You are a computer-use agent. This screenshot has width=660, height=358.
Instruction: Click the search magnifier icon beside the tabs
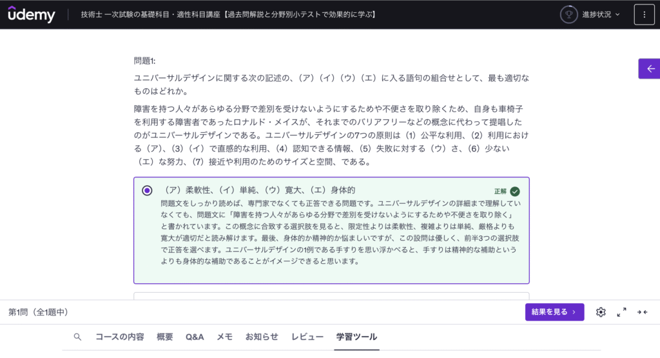coord(77,337)
